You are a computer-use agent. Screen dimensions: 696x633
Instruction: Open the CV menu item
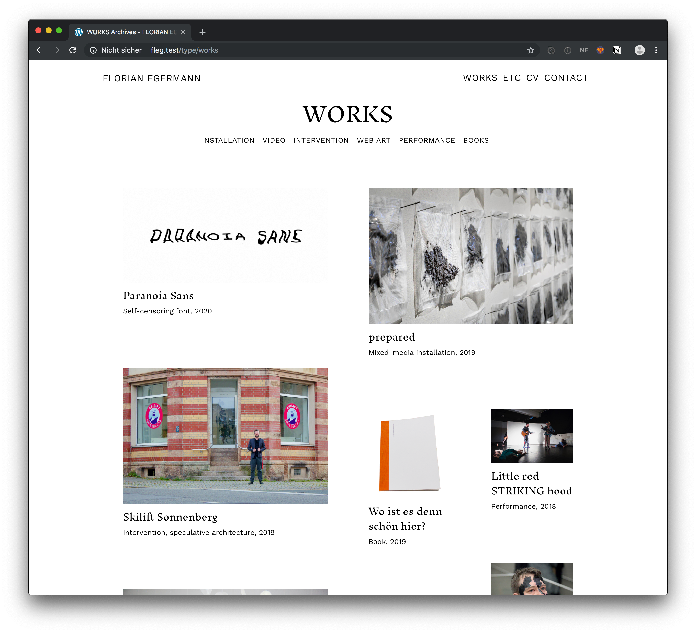532,78
